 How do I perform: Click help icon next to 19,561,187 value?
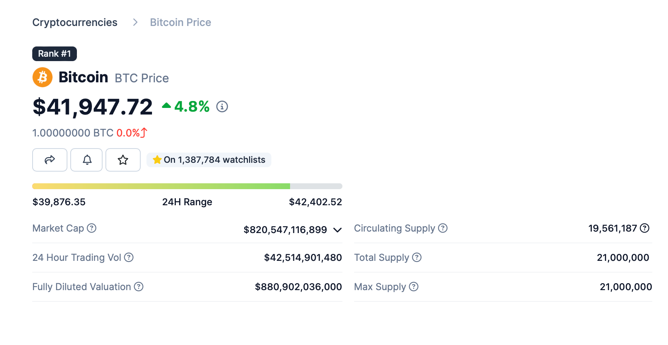click(645, 228)
